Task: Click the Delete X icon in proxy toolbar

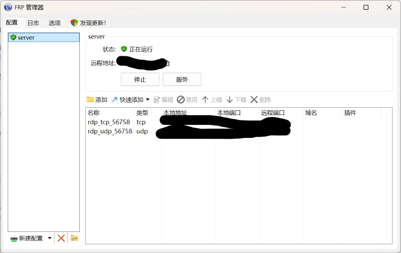Action: pos(254,100)
